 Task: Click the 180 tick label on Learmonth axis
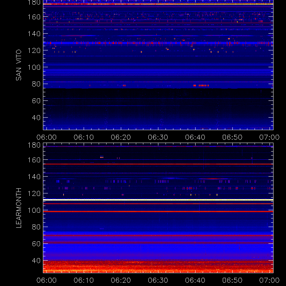34,145
